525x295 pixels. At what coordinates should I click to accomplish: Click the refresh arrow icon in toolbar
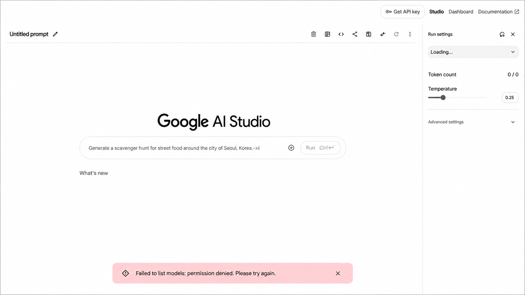tap(396, 34)
